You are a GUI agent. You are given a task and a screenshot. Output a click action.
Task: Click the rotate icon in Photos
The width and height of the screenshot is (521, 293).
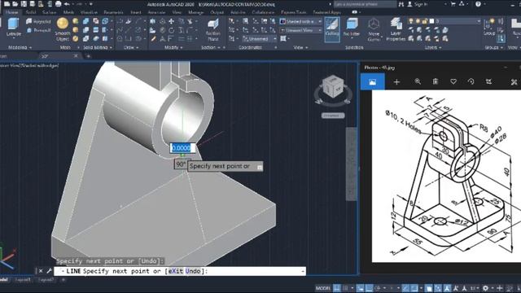(471, 81)
